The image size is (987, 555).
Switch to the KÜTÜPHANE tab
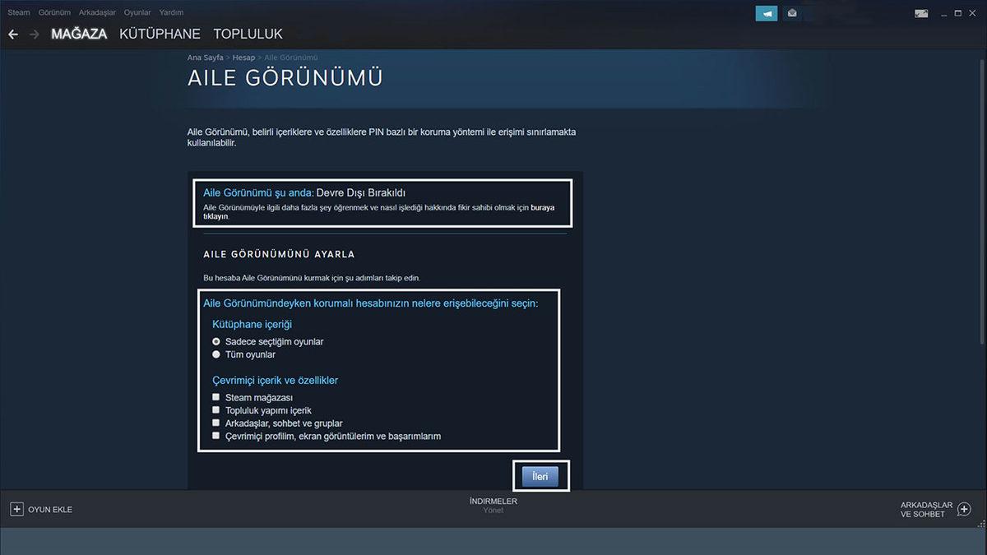click(161, 34)
